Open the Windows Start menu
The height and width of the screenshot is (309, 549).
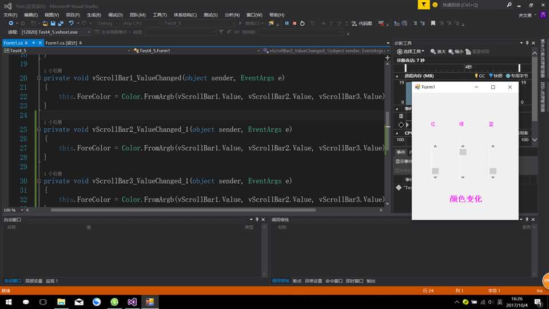tap(9, 302)
